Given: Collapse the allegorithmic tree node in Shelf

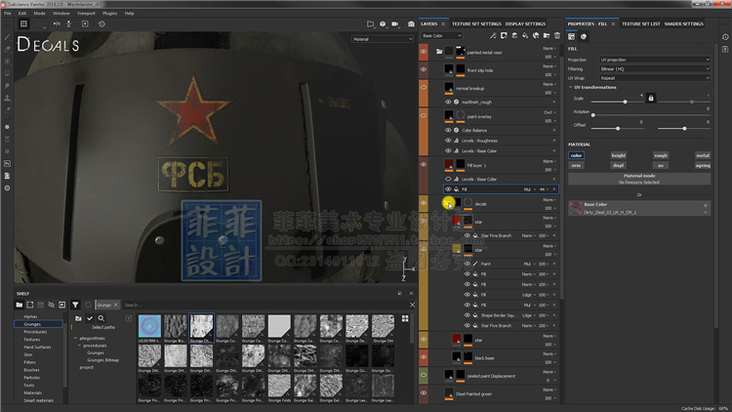Looking at the screenshot, I should point(75,338).
